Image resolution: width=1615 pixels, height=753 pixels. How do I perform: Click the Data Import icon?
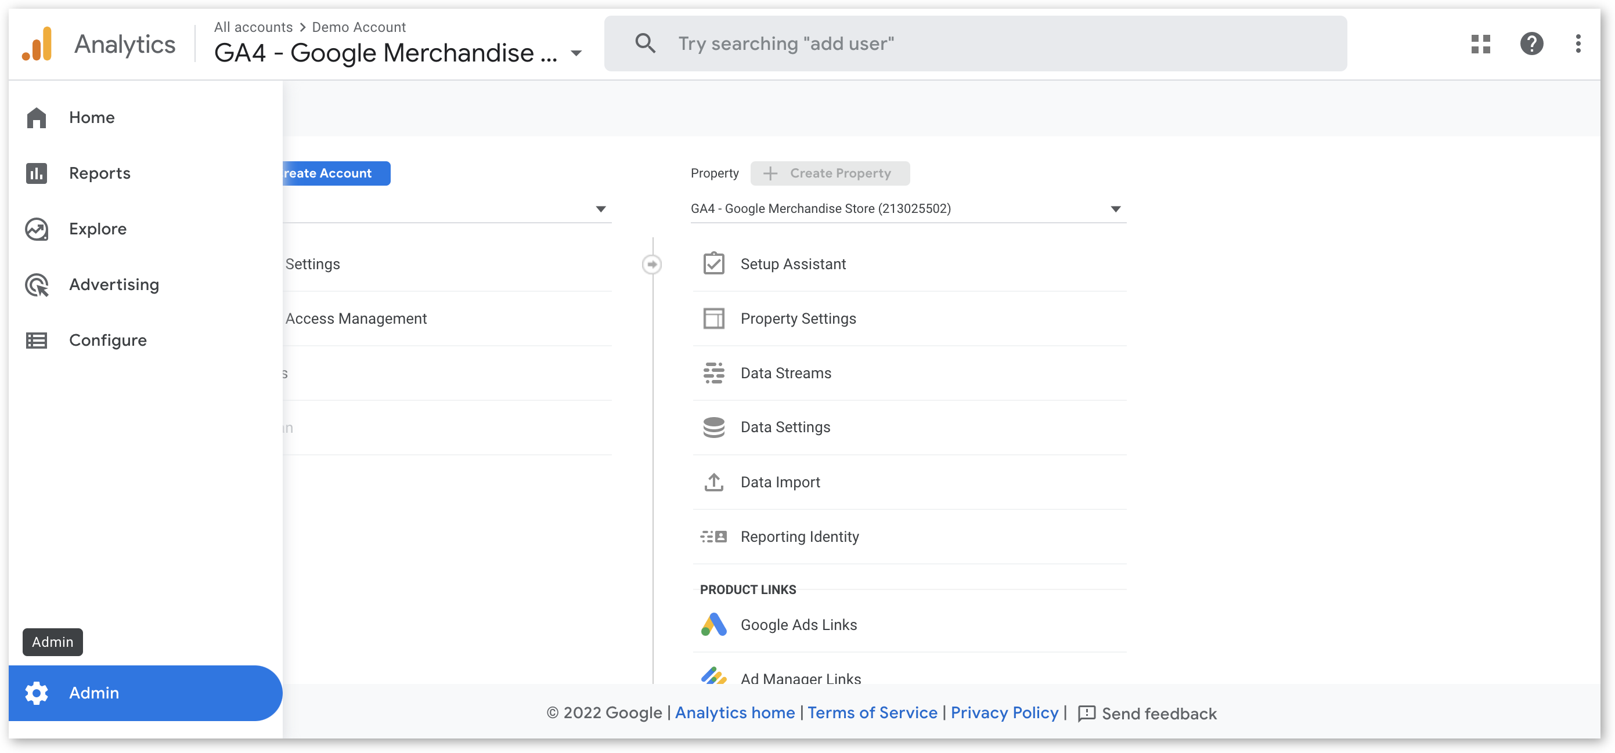pos(714,482)
